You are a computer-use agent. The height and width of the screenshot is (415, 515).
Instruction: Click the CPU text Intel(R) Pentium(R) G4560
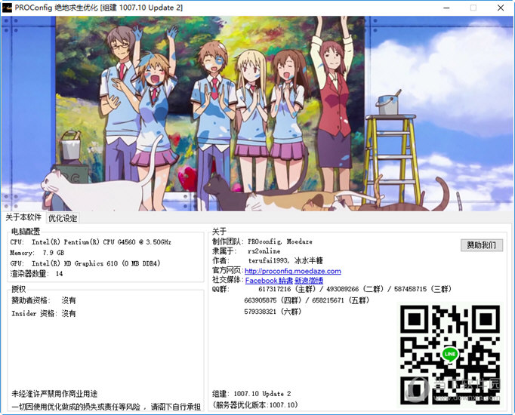[x=101, y=242]
